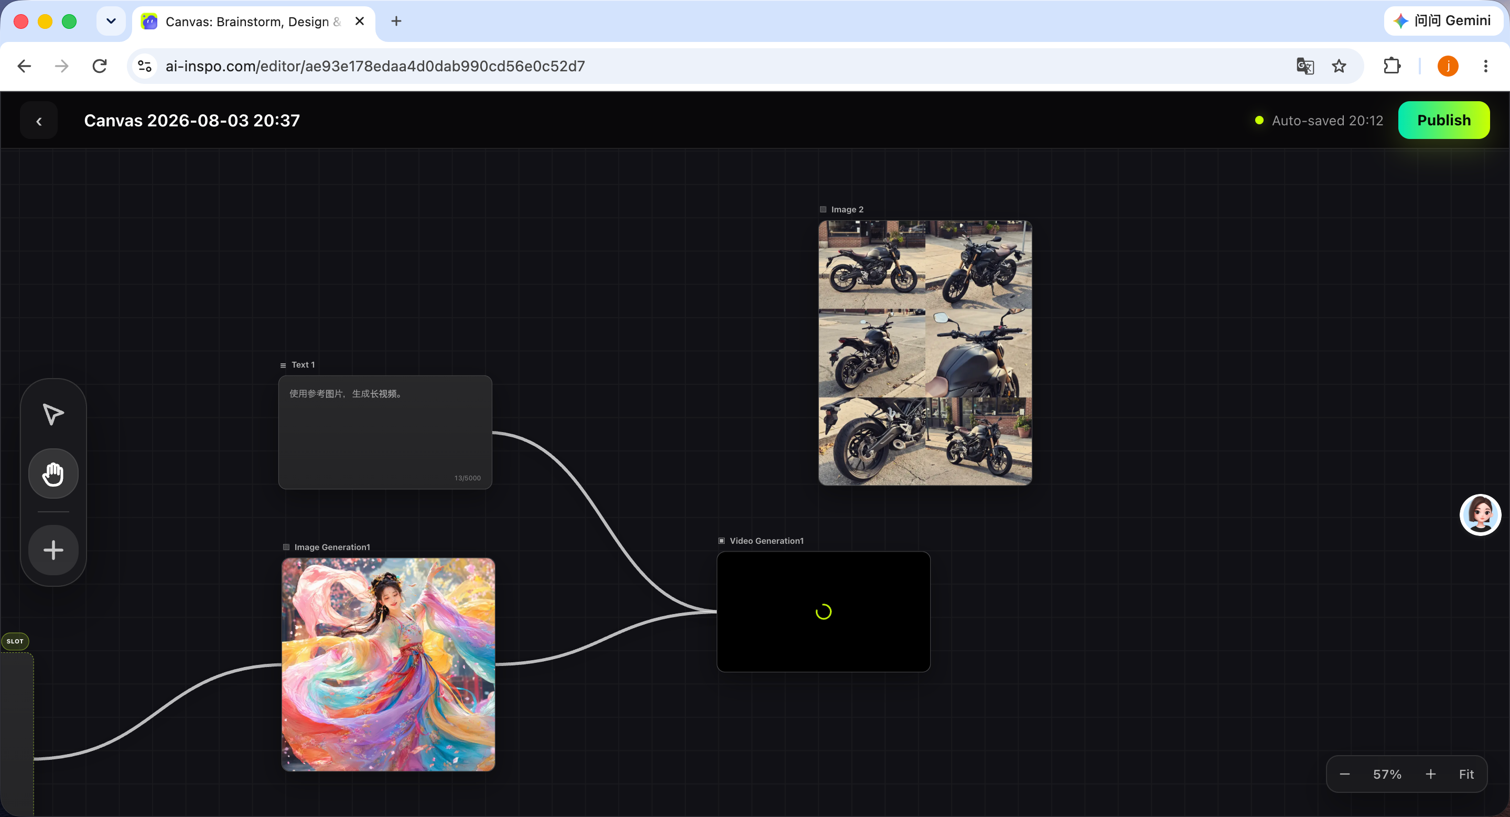Navigate back in browser history
The width and height of the screenshot is (1510, 817).
[x=24, y=66]
